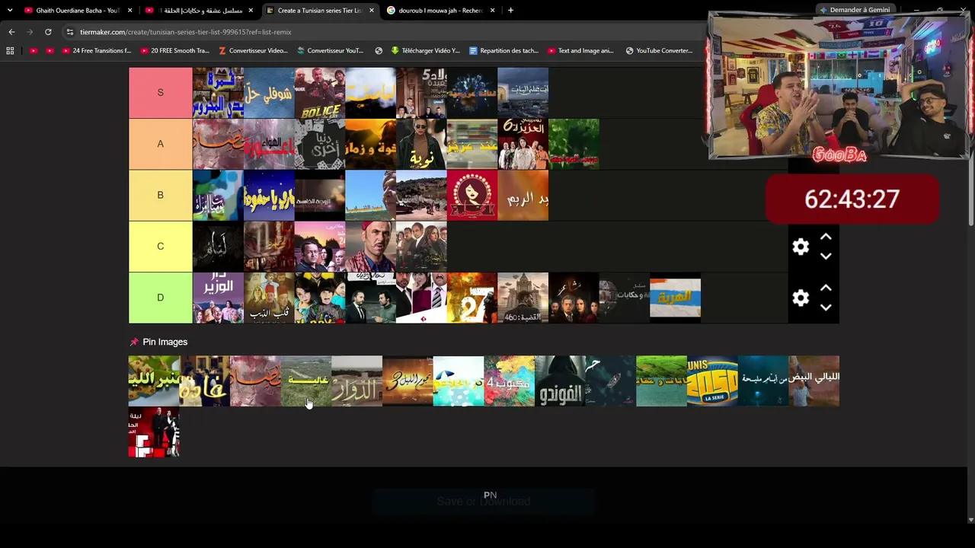Image resolution: width=975 pixels, height=548 pixels.
Task: Select the orange 27 poster in D tier
Action: click(x=472, y=298)
